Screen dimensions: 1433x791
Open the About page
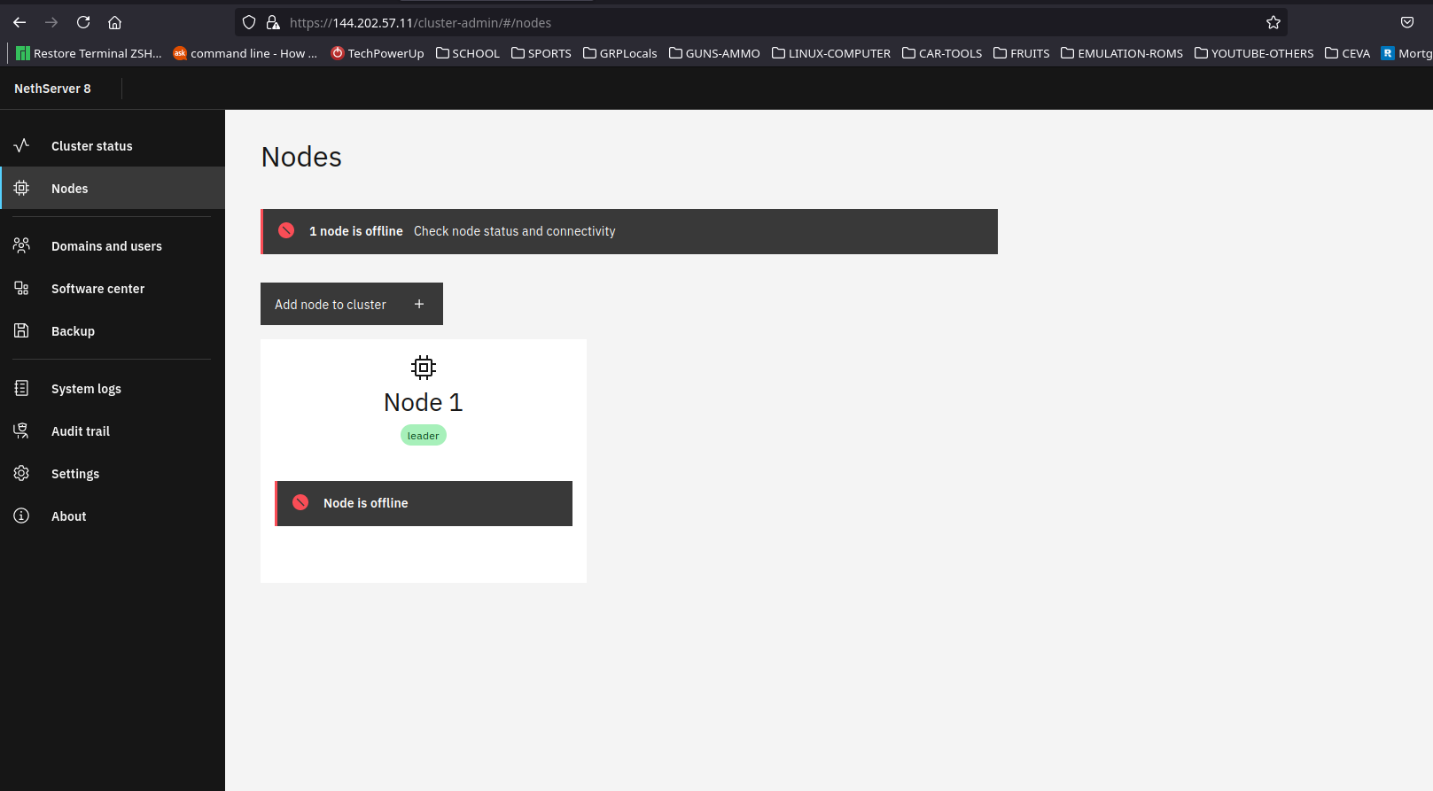(113, 516)
